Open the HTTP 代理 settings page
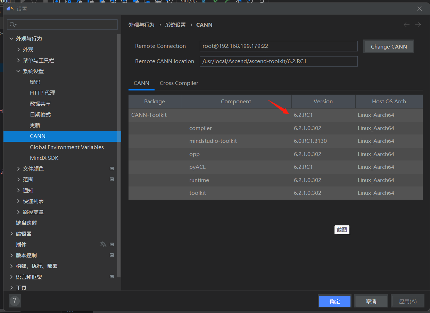This screenshot has height=313, width=430. (x=42, y=93)
